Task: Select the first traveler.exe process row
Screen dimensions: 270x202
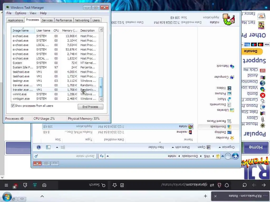Action: pos(55,85)
